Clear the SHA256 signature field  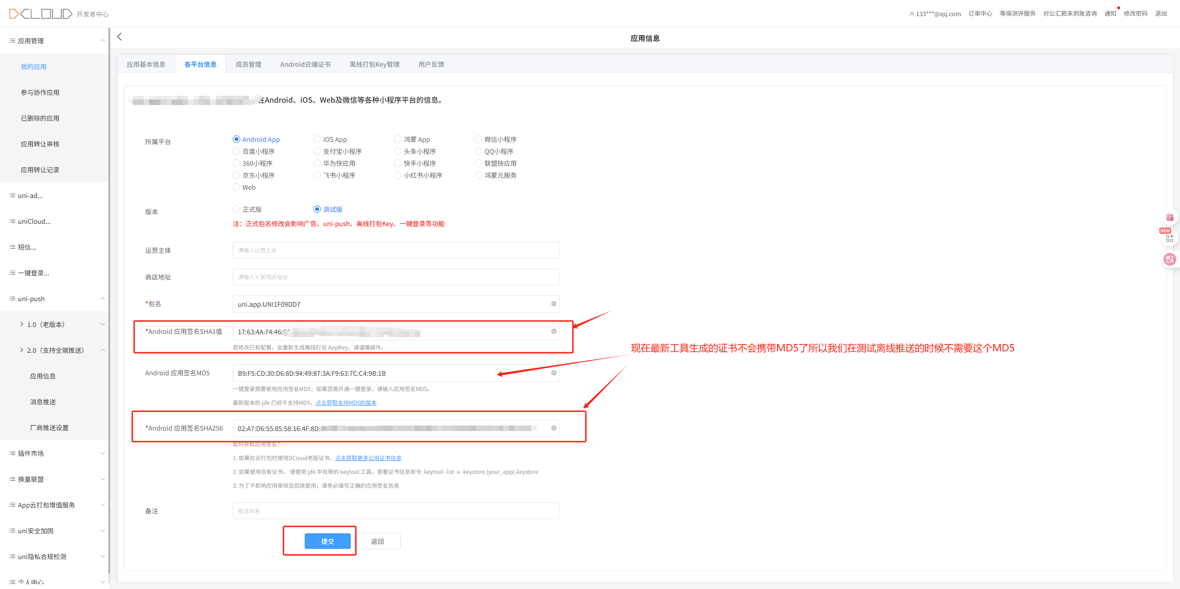(554, 428)
